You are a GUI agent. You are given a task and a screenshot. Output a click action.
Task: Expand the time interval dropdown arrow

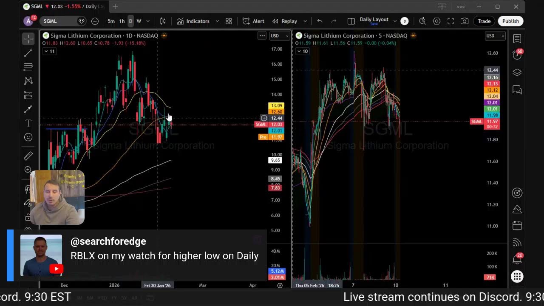click(x=148, y=21)
